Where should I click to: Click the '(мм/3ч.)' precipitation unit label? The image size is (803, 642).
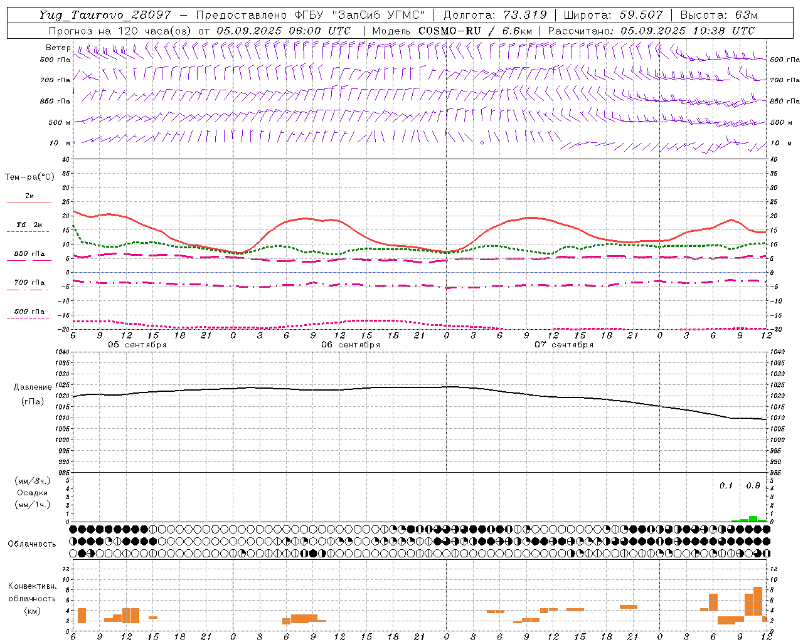(33, 481)
